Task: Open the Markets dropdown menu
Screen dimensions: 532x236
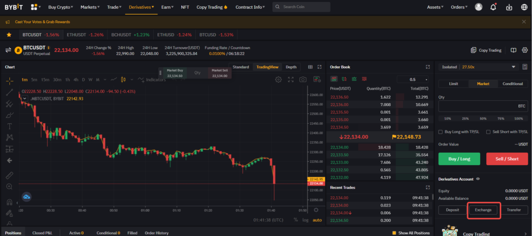Action: click(90, 7)
